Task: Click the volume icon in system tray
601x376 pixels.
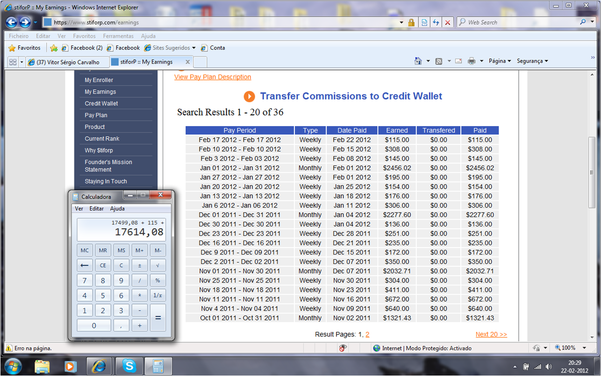Action: pos(549,367)
